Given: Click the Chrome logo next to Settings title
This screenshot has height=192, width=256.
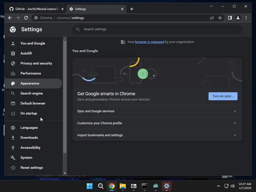Looking at the screenshot, I should click(13, 29).
